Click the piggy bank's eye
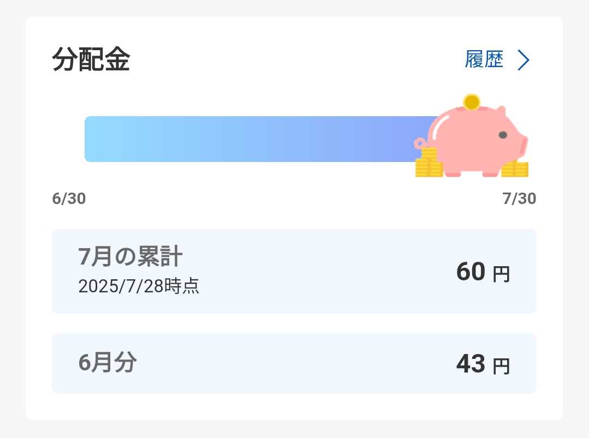Image resolution: width=589 pixels, height=438 pixels. coord(503,135)
